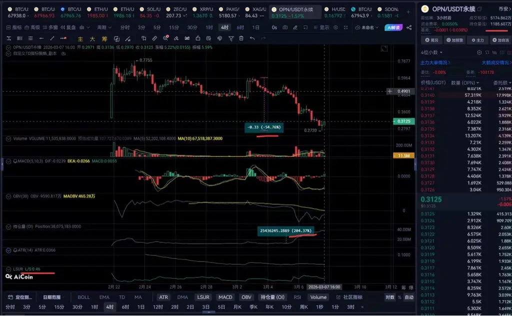The width and height of the screenshot is (512, 316).
Task: Click the 加自选 add to watchlist button
Action: click(x=501, y=40)
